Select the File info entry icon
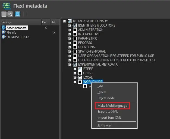170x139 pixels. coord(4,33)
